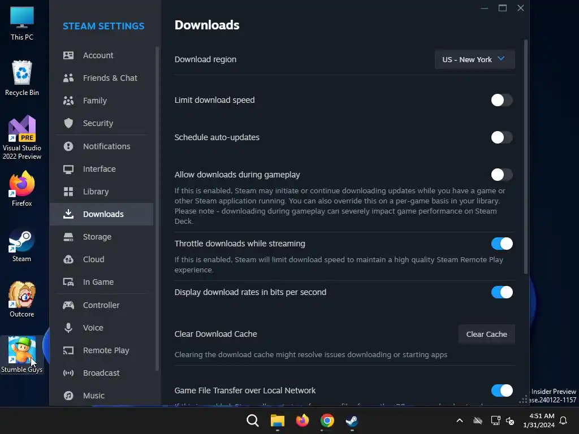Open the Account settings page
This screenshot has height=434, width=579.
click(101, 55)
